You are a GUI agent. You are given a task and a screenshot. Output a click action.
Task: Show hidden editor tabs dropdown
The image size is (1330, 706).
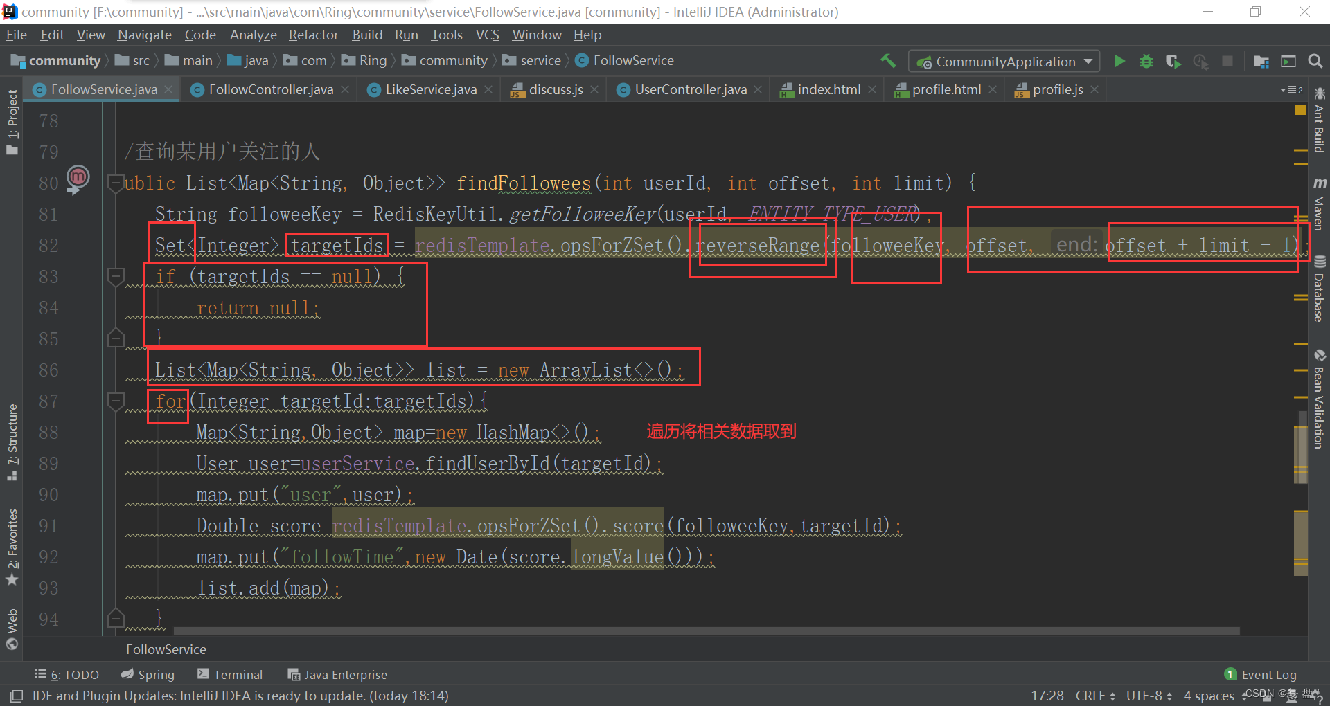point(1291,90)
